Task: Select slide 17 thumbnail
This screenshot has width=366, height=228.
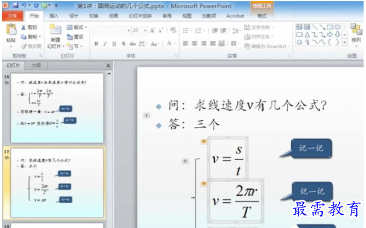Action: click(57, 183)
